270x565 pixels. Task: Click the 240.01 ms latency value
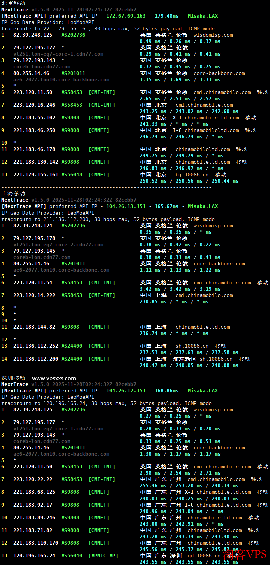point(153,499)
